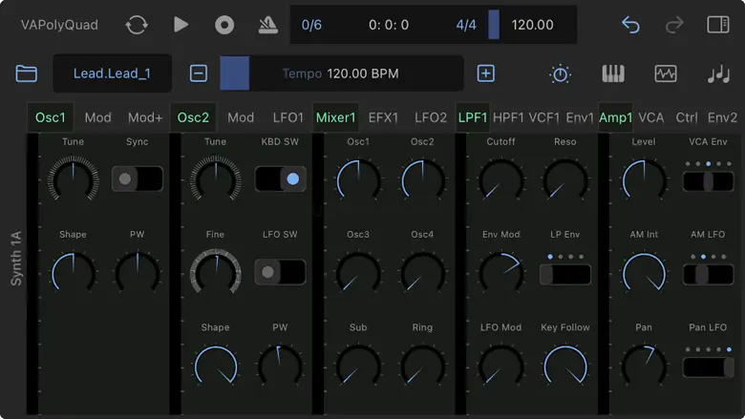Click the plus button beside the Tempo field
Image resolution: width=745 pixels, height=419 pixels.
(x=485, y=73)
